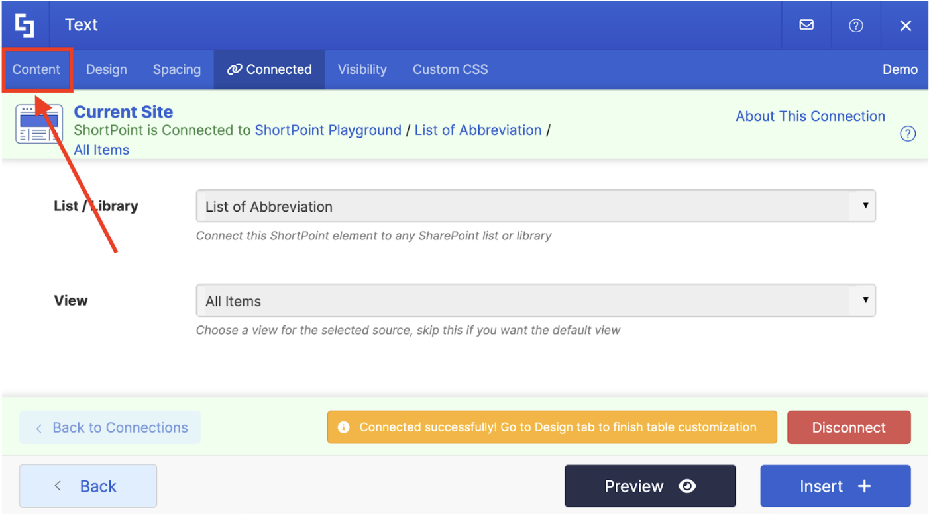The width and height of the screenshot is (929, 516).
Task: Click Back to Connections button
Action: pos(110,428)
